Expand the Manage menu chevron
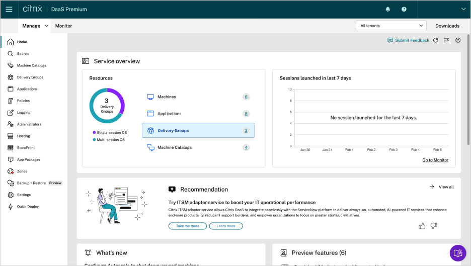Viewport: 471px width, 266px height. click(47, 26)
